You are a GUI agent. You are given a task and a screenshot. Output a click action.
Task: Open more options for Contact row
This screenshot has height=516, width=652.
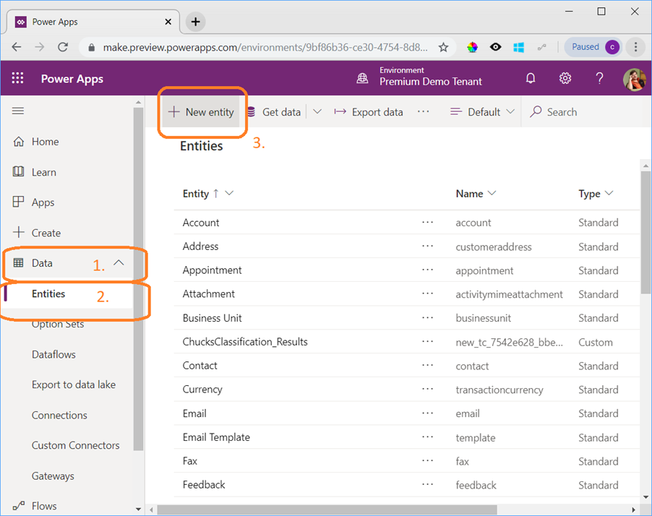(427, 365)
